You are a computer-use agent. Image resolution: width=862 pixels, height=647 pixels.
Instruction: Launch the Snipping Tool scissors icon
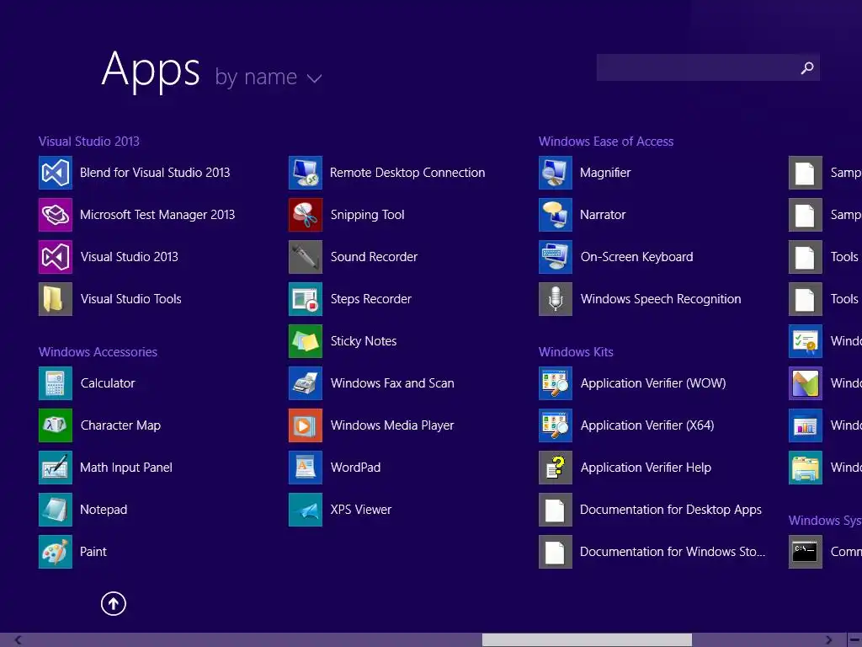click(x=305, y=215)
